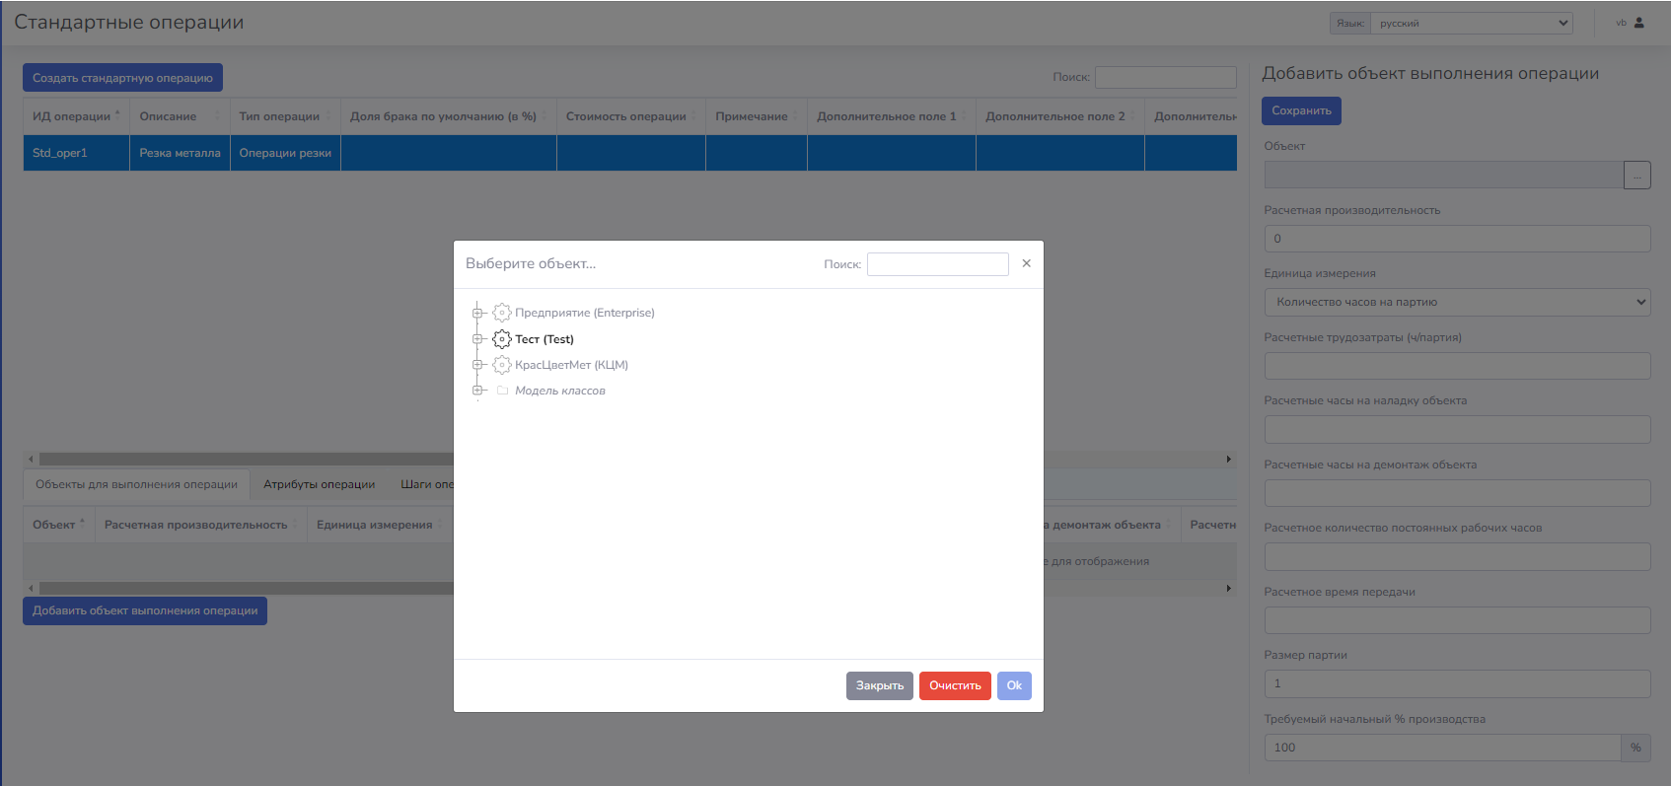Viewport: 1671px width, 786px height.
Task: Confirm the selection with the Ok button
Action: 1013,685
